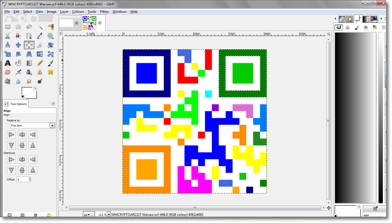Image resolution: width=392 pixels, height=223 pixels.
Task: Align left edge of target
Action: click(11, 135)
